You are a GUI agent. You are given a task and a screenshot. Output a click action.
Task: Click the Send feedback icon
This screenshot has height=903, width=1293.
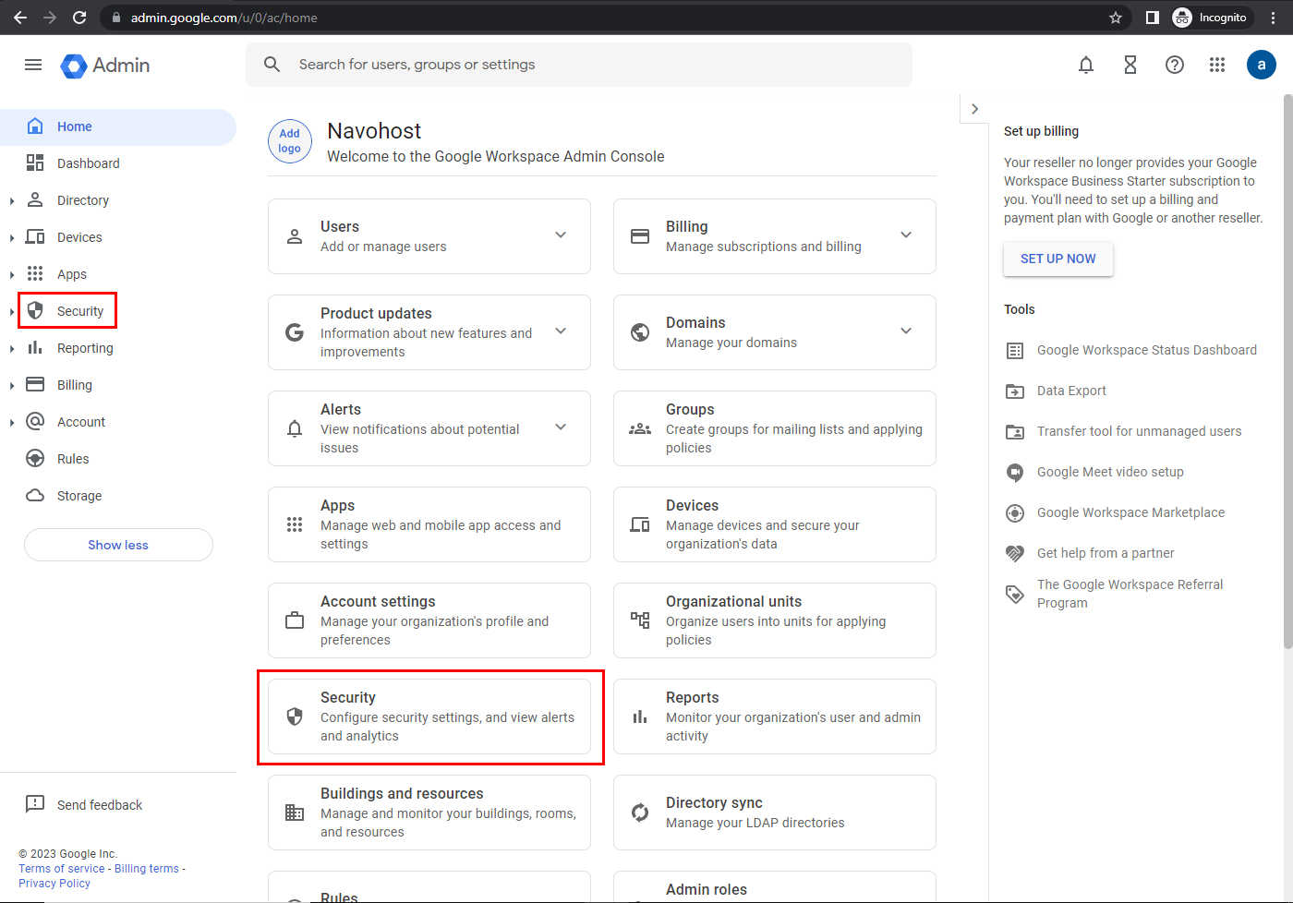tap(35, 804)
